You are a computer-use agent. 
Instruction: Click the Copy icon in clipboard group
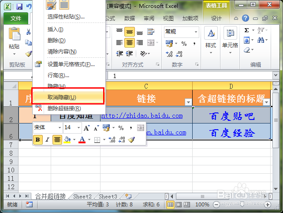(x=28, y=43)
